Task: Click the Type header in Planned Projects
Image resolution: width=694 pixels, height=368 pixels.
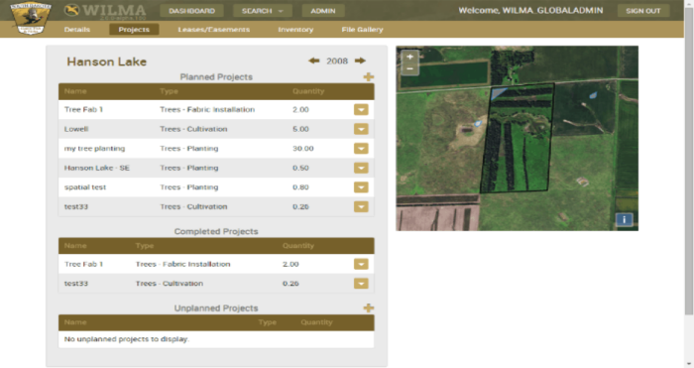Action: point(169,91)
